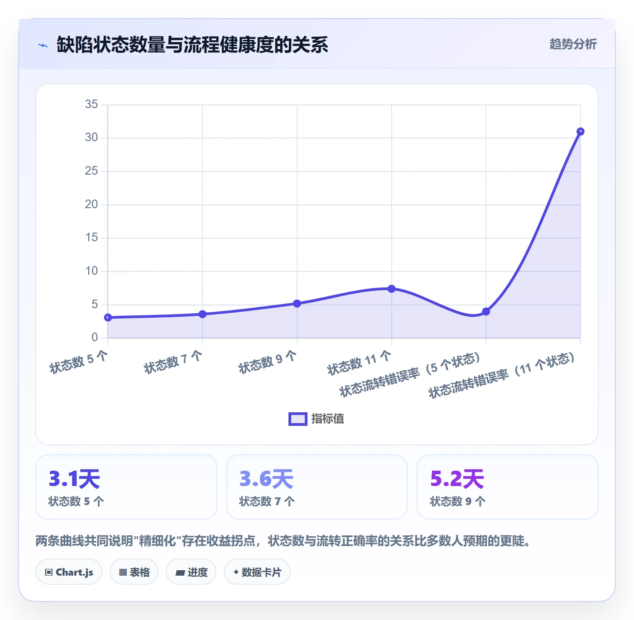Click the 3.1天 stat card
This screenshot has width=634, height=620.
click(x=126, y=487)
